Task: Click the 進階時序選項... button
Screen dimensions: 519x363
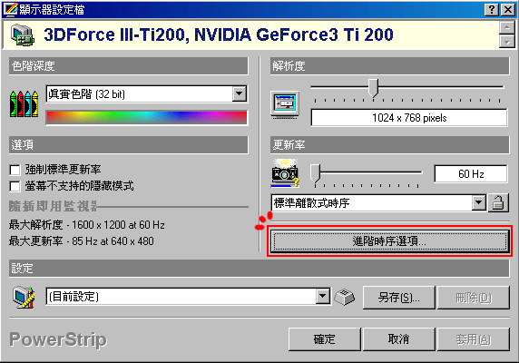Action: coord(389,240)
